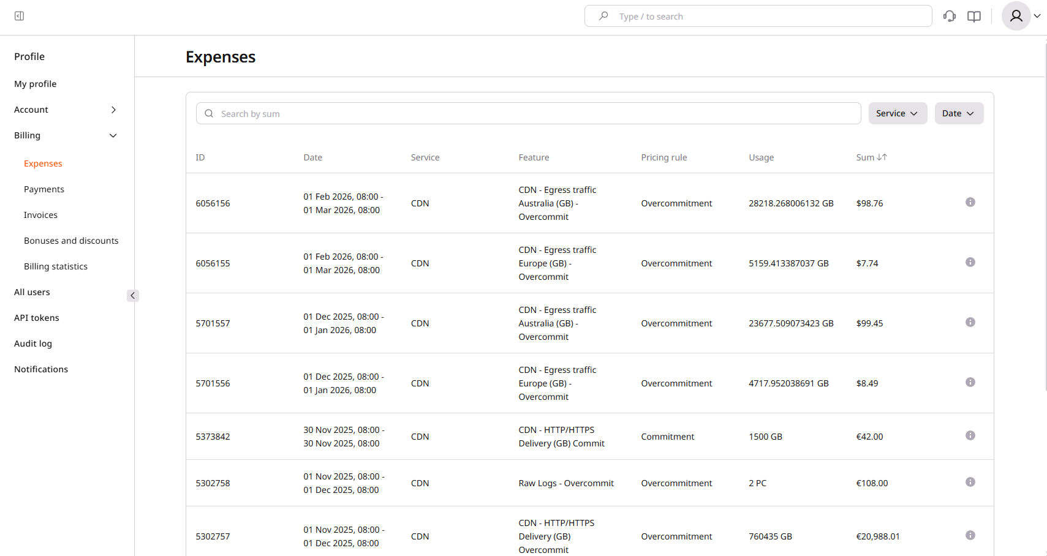Image resolution: width=1047 pixels, height=556 pixels.
Task: Show info for expense 6056155
Action: (x=970, y=262)
